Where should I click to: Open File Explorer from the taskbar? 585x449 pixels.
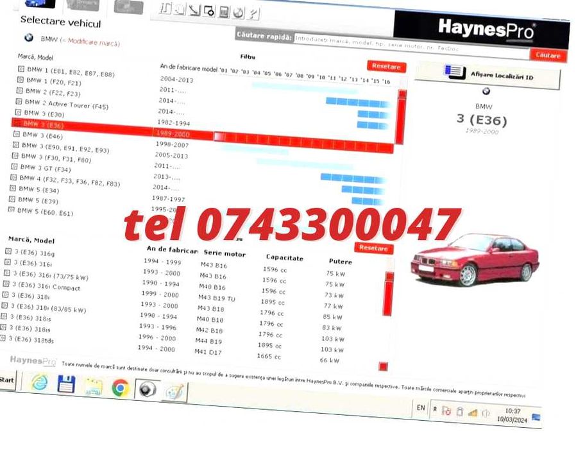(x=93, y=386)
